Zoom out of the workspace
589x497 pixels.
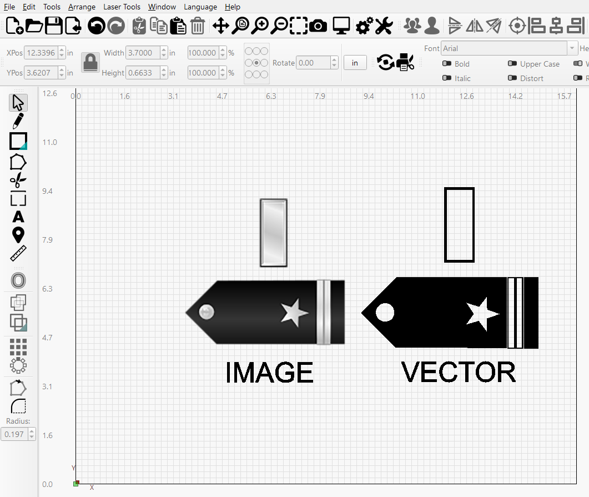click(279, 26)
